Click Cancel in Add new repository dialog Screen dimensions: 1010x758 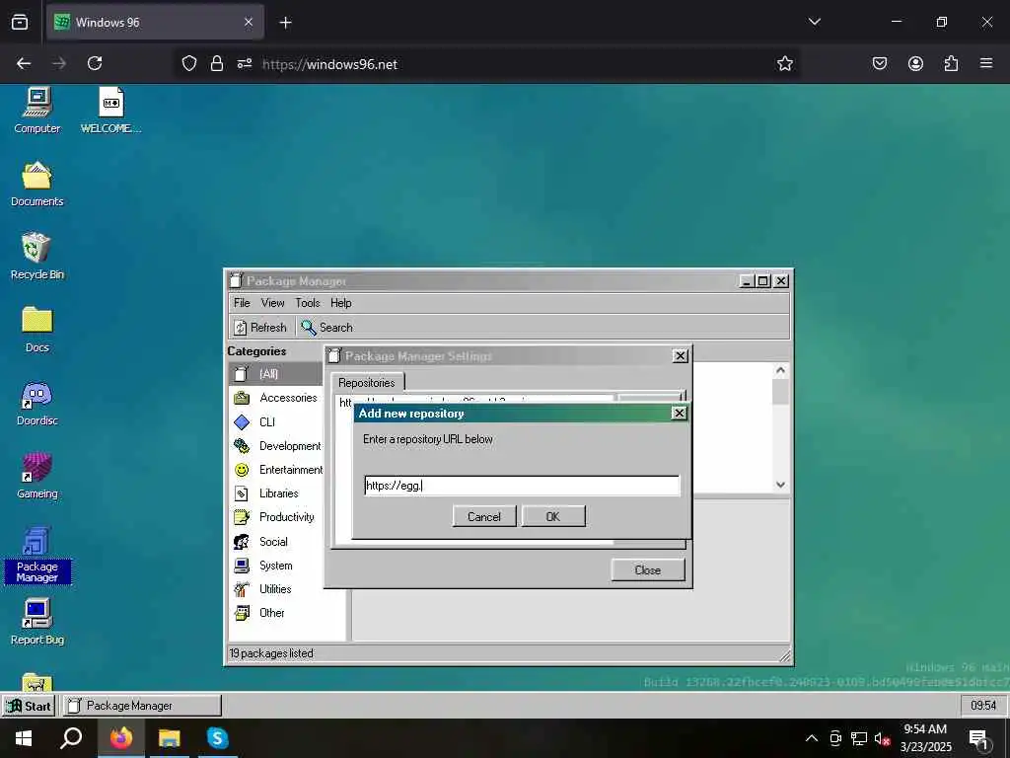483,516
